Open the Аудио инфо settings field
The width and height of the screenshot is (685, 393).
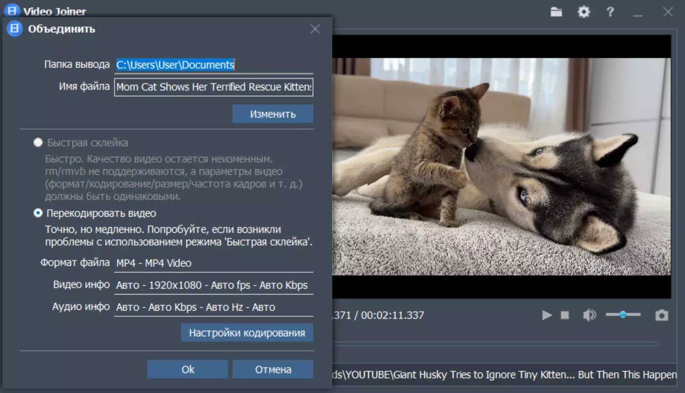pyautogui.click(x=214, y=307)
